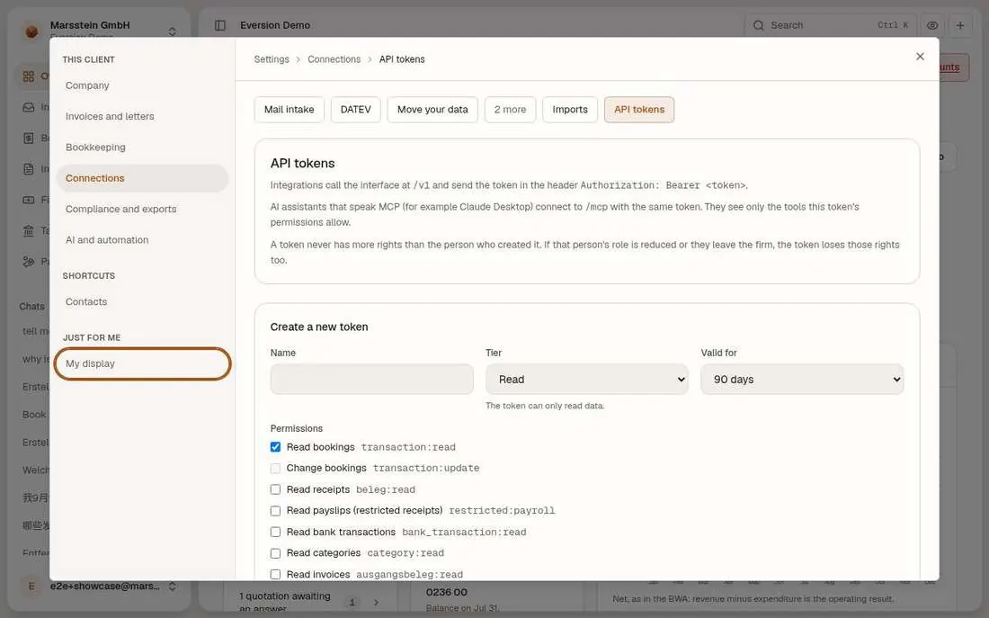The width and height of the screenshot is (989, 618).
Task: Open the client switcher chevron beside Marsstein GmbH
Action: click(173, 31)
